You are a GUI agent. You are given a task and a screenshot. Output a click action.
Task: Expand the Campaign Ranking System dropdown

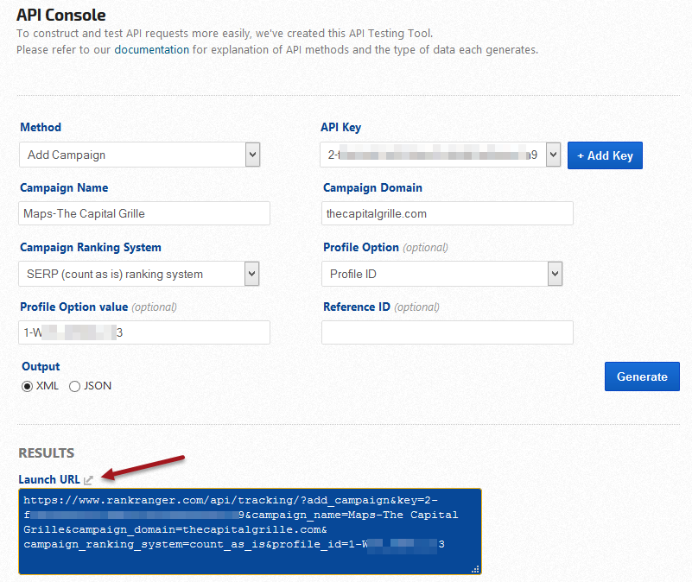[140, 274]
